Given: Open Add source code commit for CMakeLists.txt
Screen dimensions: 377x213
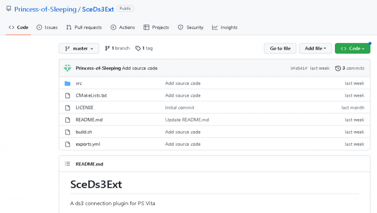Looking at the screenshot, I should pyautogui.click(x=183, y=95).
